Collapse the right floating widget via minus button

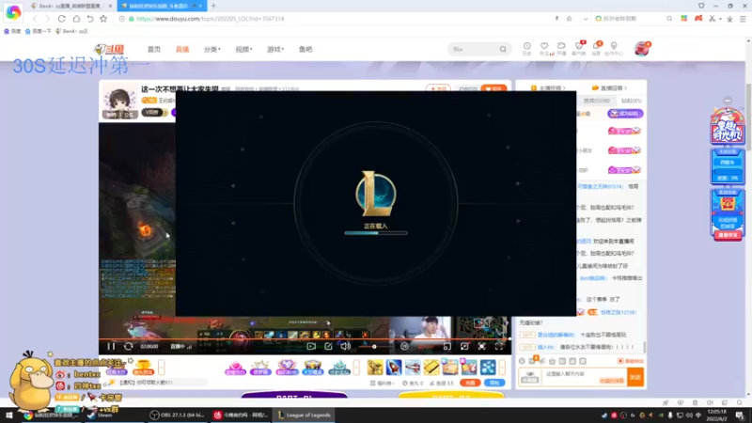[x=728, y=101]
